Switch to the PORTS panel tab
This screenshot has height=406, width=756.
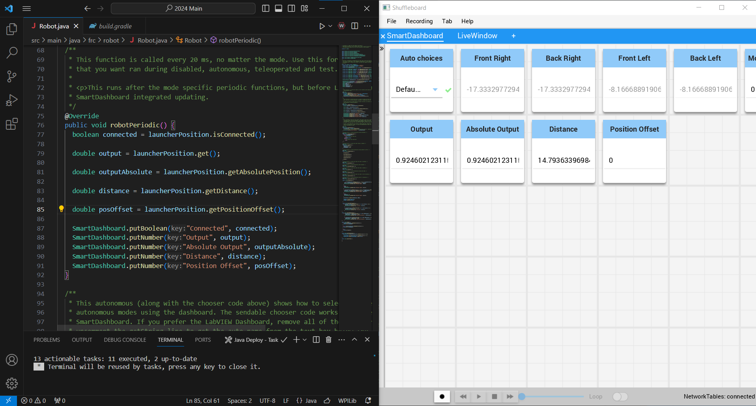point(203,340)
